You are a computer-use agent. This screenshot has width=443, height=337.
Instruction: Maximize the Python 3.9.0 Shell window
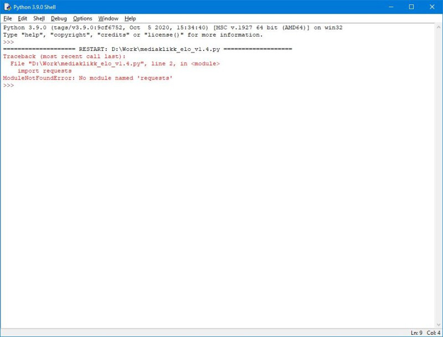[411, 7]
